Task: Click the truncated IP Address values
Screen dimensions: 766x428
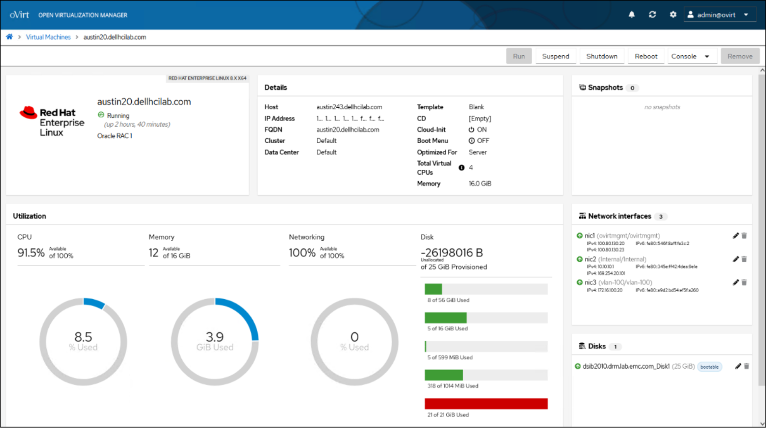Action: (x=350, y=119)
